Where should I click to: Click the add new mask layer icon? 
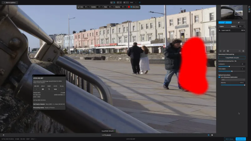tap(220, 51)
